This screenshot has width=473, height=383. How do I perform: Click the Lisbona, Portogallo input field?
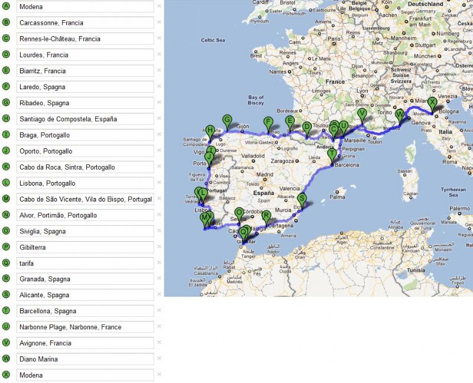point(85,183)
